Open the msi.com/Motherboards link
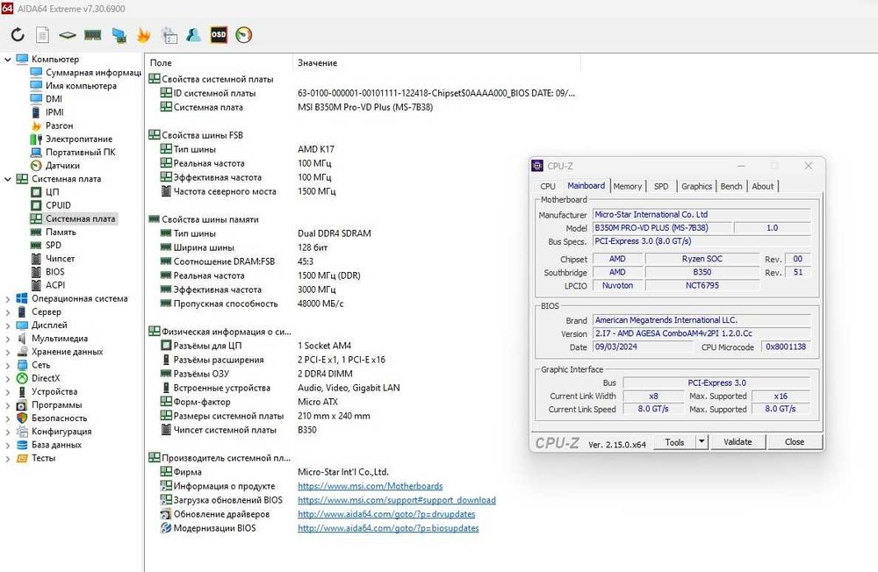This screenshot has height=572, width=878. coord(371,486)
